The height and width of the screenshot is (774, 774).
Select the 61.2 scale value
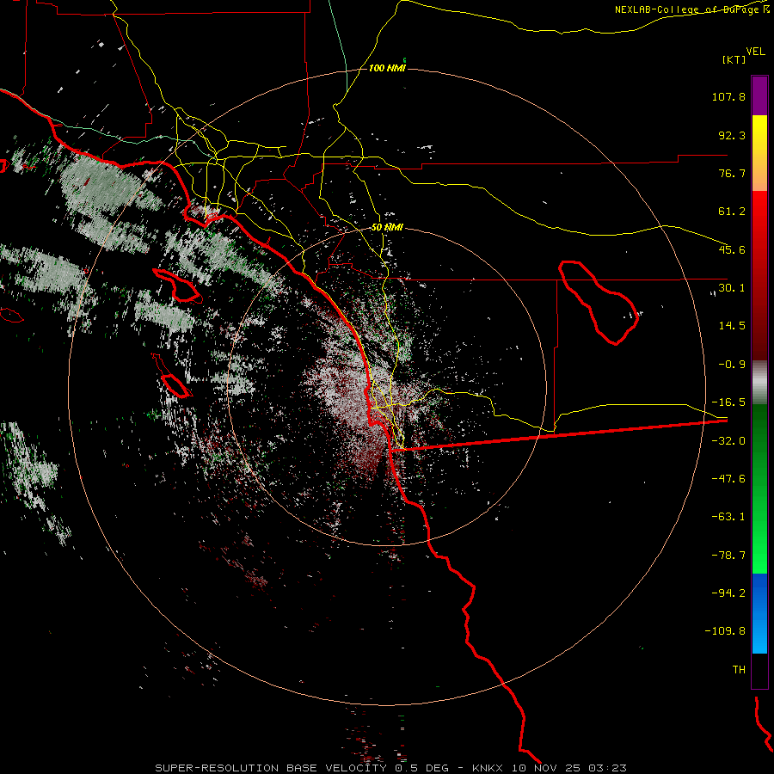click(732, 212)
